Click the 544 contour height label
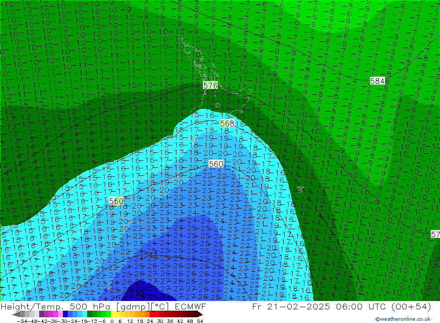The image size is (440, 323). 150,255
